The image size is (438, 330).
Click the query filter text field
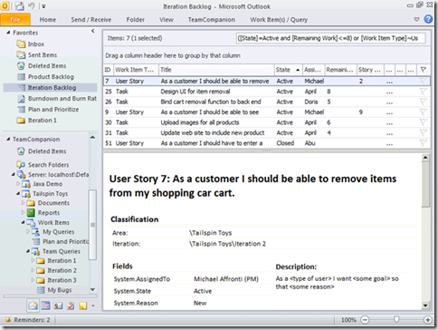pos(331,38)
